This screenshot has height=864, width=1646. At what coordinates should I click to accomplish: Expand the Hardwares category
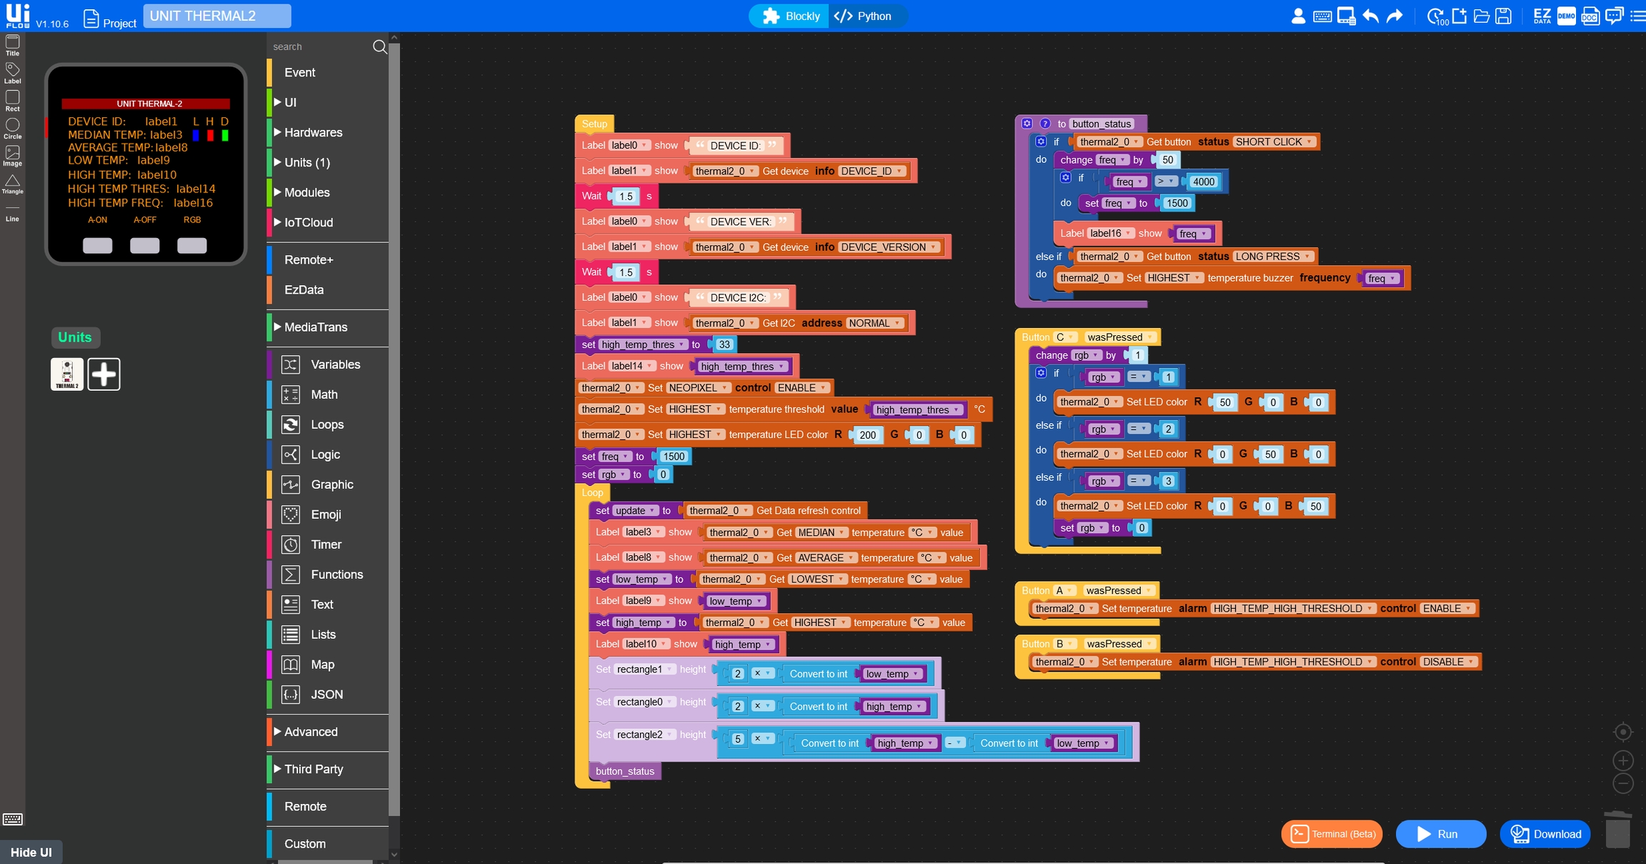coord(313,132)
